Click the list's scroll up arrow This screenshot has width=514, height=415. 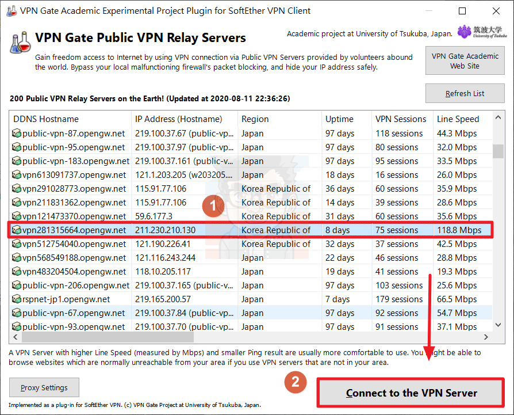click(x=498, y=117)
